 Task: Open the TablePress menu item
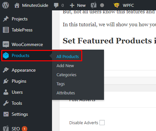coord(22,30)
